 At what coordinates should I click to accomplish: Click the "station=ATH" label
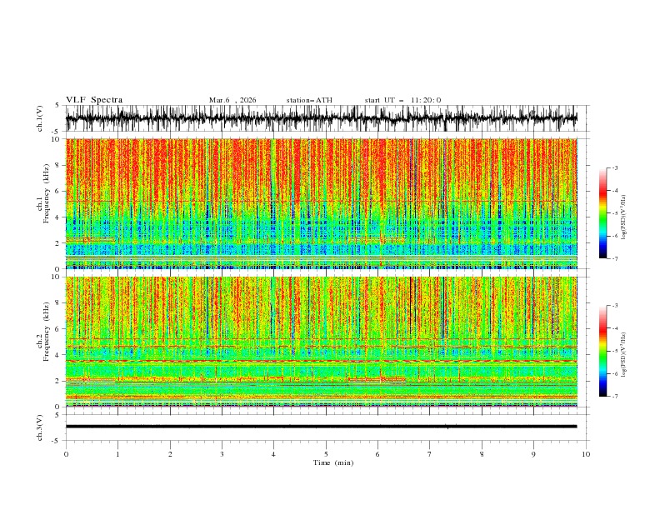pyautogui.click(x=309, y=100)
